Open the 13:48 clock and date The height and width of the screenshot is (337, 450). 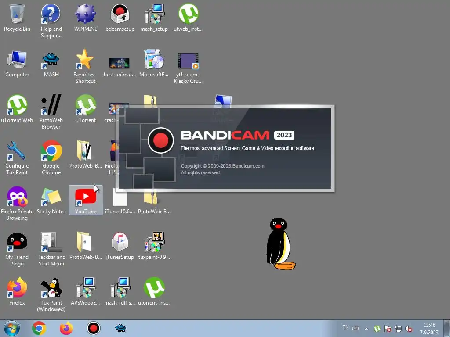point(429,329)
